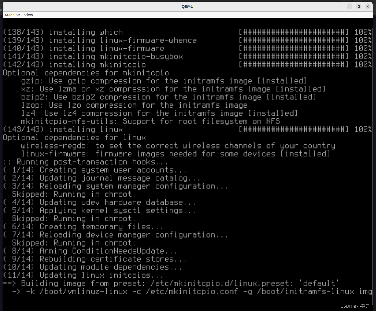The height and width of the screenshot is (311, 376).
Task: Click the mkinitcpio optional dependencies header
Action: point(86,73)
